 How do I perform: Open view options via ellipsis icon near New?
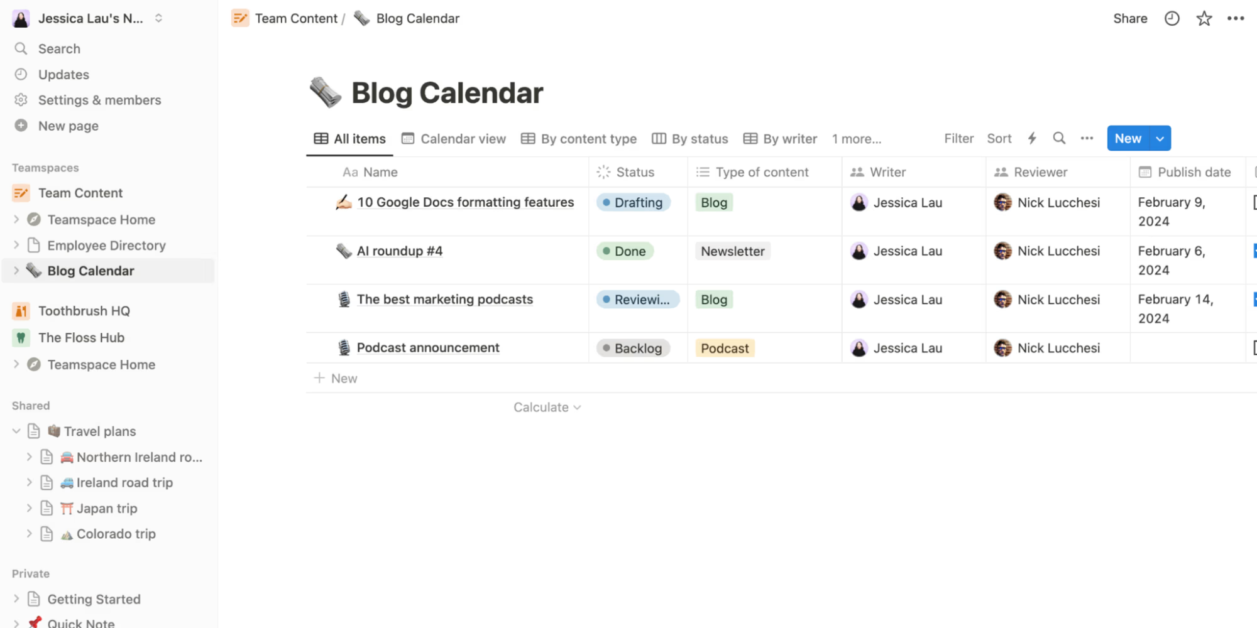pos(1087,138)
